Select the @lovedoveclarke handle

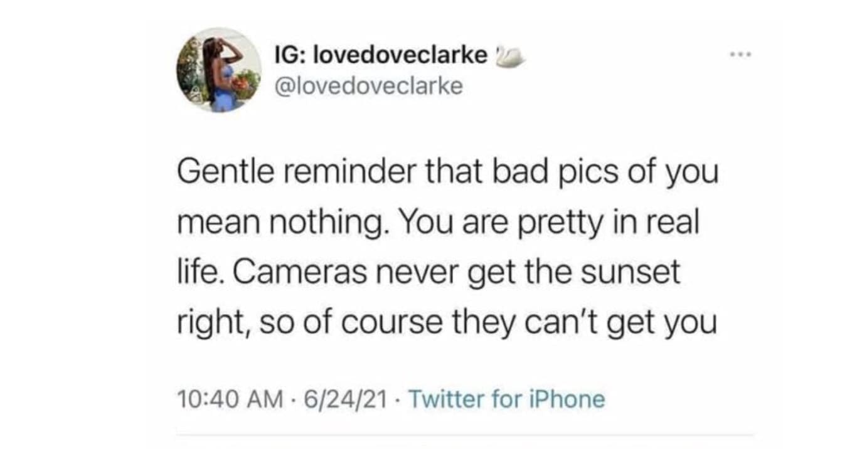tap(368, 87)
